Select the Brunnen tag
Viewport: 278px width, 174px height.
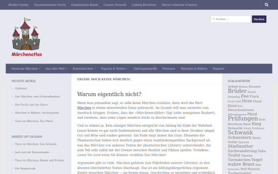(x=254, y=87)
